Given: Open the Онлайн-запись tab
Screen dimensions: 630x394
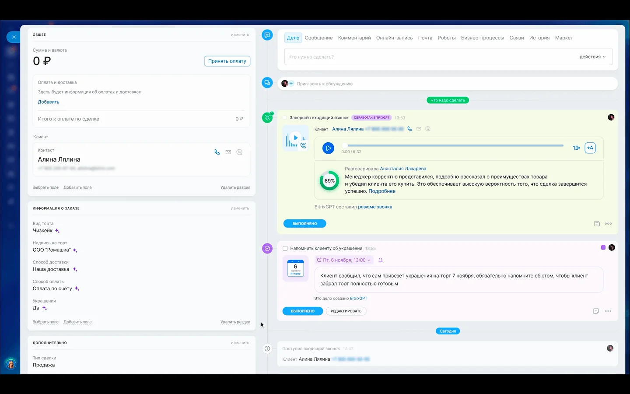Looking at the screenshot, I should click(394, 38).
